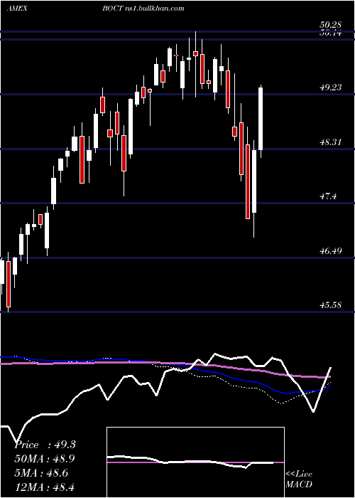Click the 12MA : 48.4 readout
Image resolution: width=355 pixels, height=498 pixels.
45,487
